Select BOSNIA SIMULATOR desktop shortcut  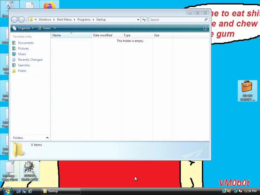29,171
